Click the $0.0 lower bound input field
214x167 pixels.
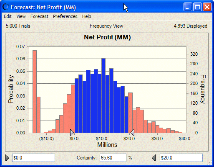33,158
